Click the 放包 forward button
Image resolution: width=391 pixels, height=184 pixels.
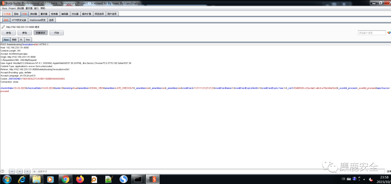click(x=9, y=33)
